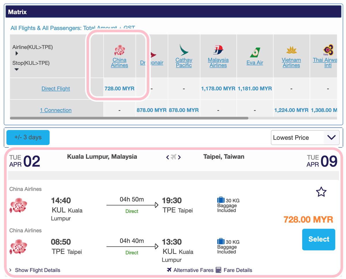Select the Dragonair 878.00 MYR connection fare
The height and width of the screenshot is (279, 346).
pyautogui.click(x=152, y=110)
